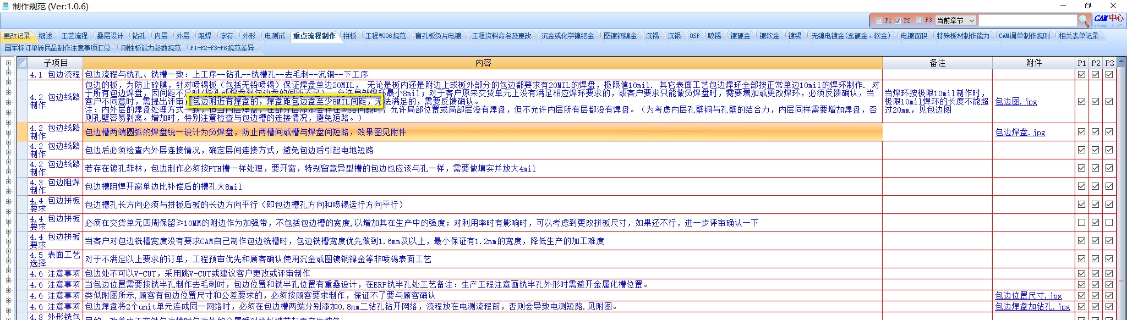Screen dimensions: 1127x320
Task: Click the 备注 column header
Action: (x=937, y=63)
